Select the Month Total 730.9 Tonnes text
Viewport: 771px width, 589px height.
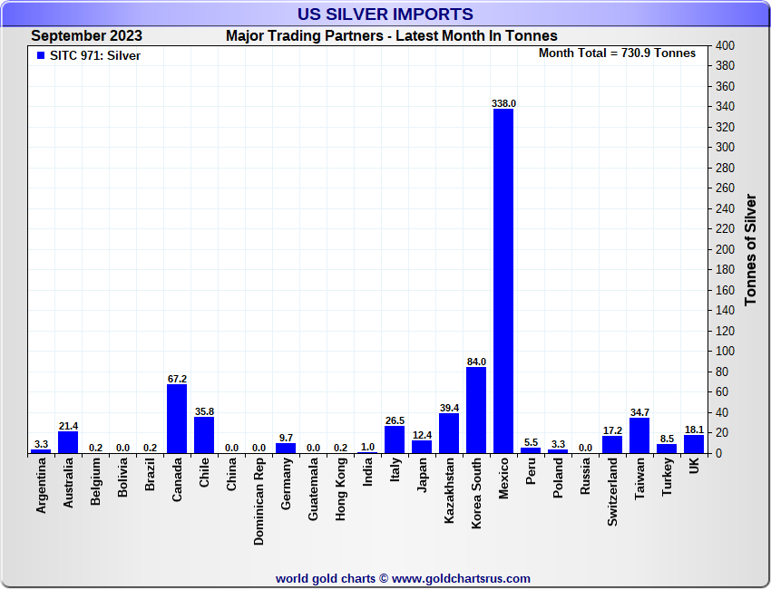617,53
